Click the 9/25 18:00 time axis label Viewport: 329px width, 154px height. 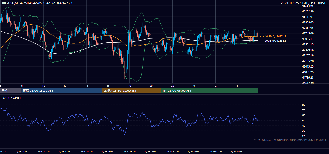[x=129, y=152]
